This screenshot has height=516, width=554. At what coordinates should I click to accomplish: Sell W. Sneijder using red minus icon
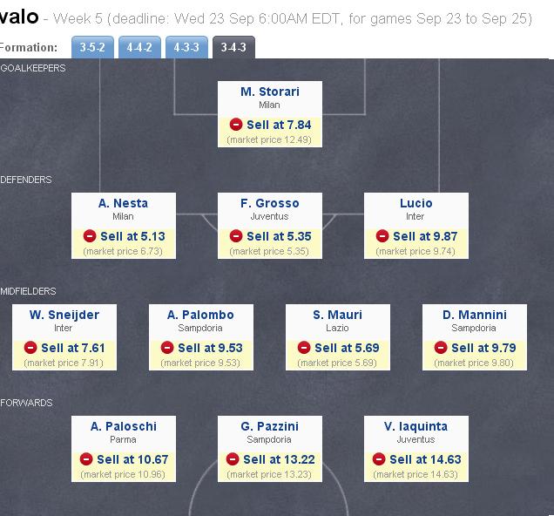tap(30, 348)
